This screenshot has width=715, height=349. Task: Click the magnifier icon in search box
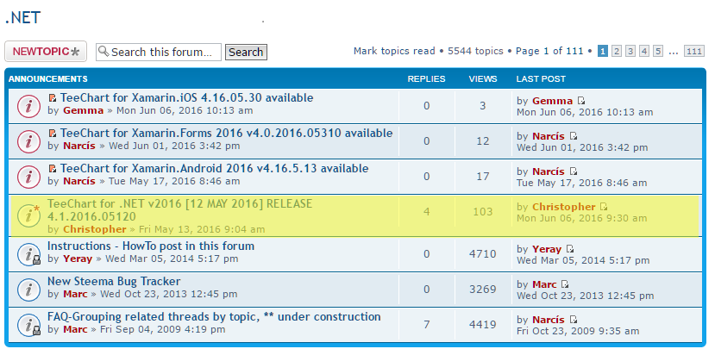[x=103, y=51]
